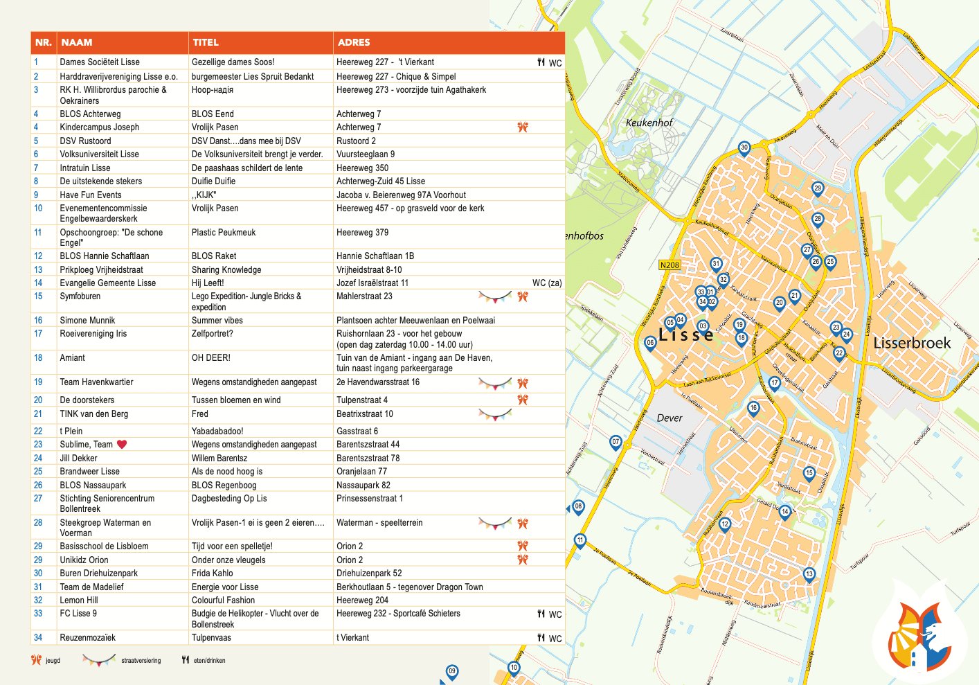
Task: Click map marker 14
Action: [x=785, y=513]
